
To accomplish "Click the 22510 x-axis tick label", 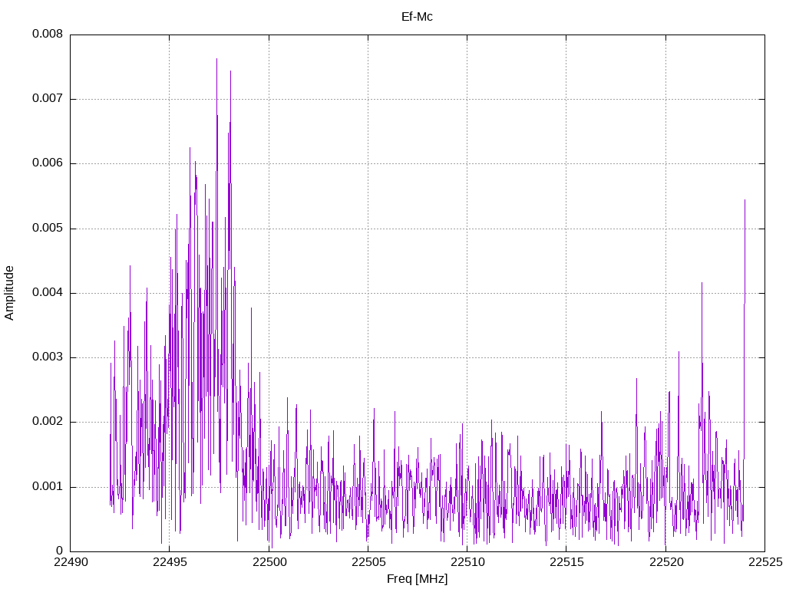I will click(467, 562).
